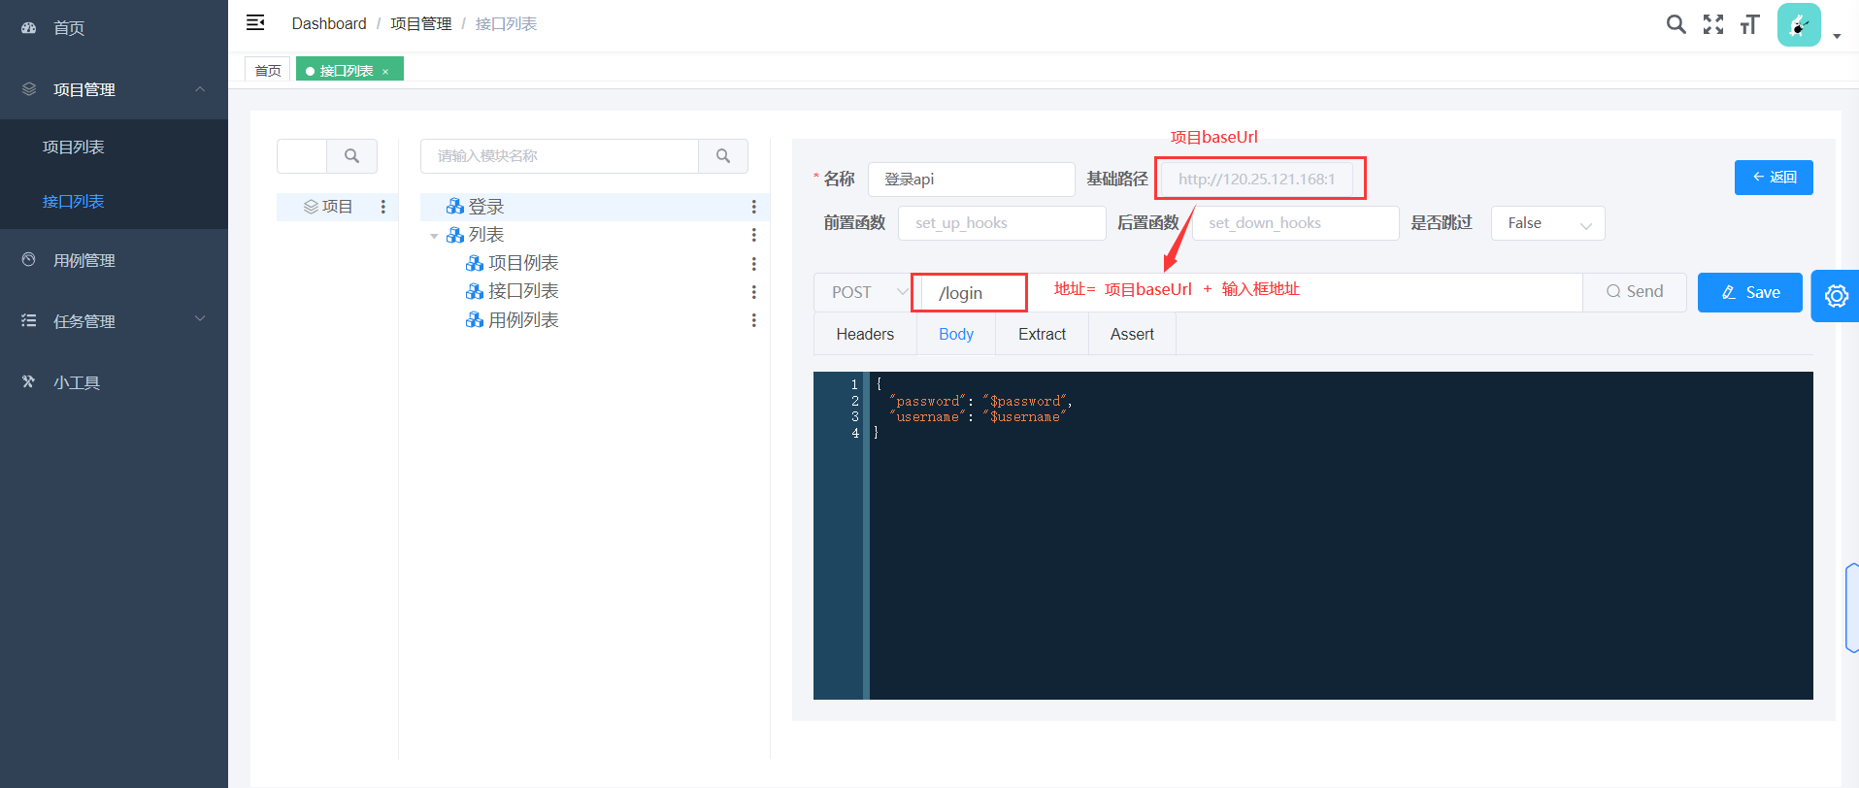Expand the avatar dropdown caret

(x=1837, y=36)
